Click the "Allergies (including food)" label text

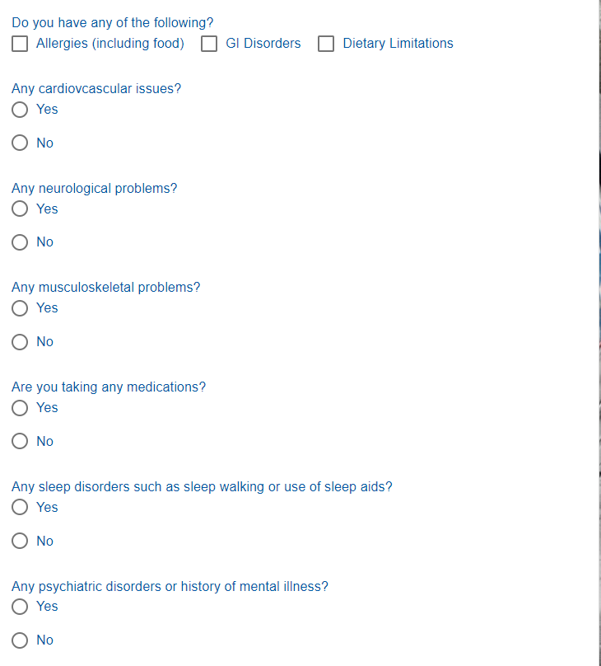[110, 44]
